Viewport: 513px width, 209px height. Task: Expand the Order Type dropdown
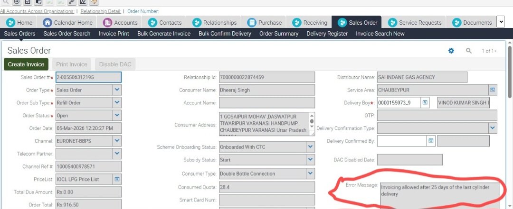click(117, 90)
